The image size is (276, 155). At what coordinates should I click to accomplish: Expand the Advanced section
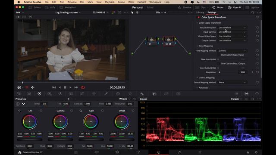pyautogui.click(x=202, y=88)
